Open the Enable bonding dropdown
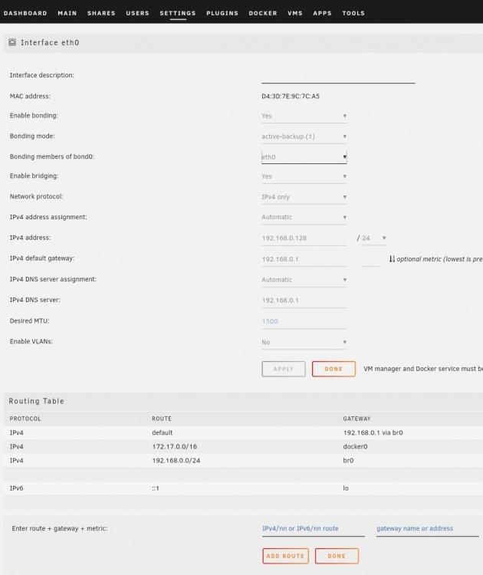 pos(304,116)
